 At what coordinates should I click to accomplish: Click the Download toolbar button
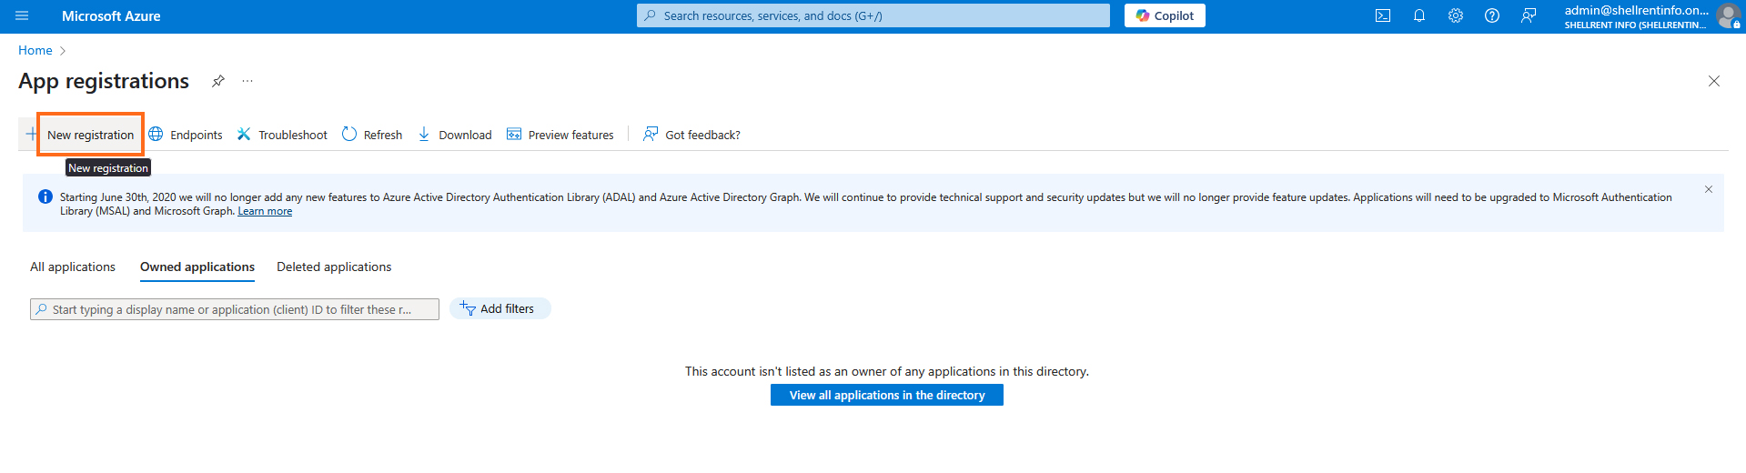coord(454,135)
